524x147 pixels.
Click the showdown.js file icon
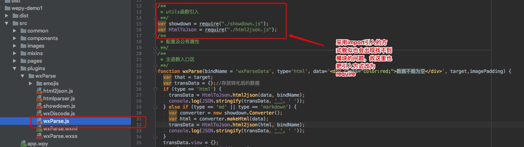click(x=39, y=106)
